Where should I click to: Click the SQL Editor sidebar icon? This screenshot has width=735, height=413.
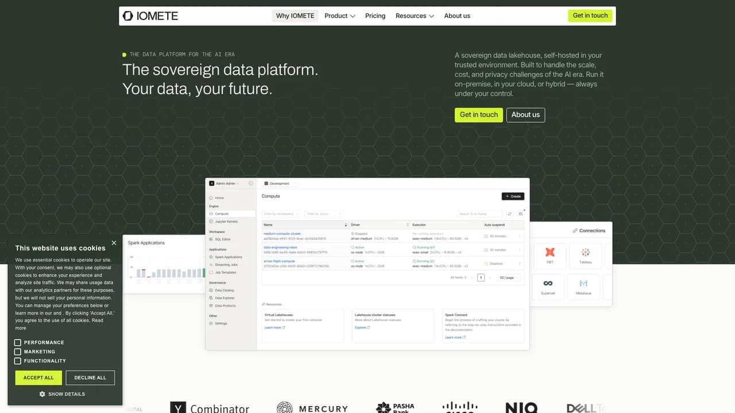[211, 239]
